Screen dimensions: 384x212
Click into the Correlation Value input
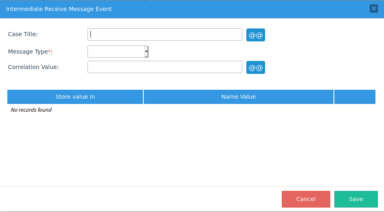tap(165, 67)
